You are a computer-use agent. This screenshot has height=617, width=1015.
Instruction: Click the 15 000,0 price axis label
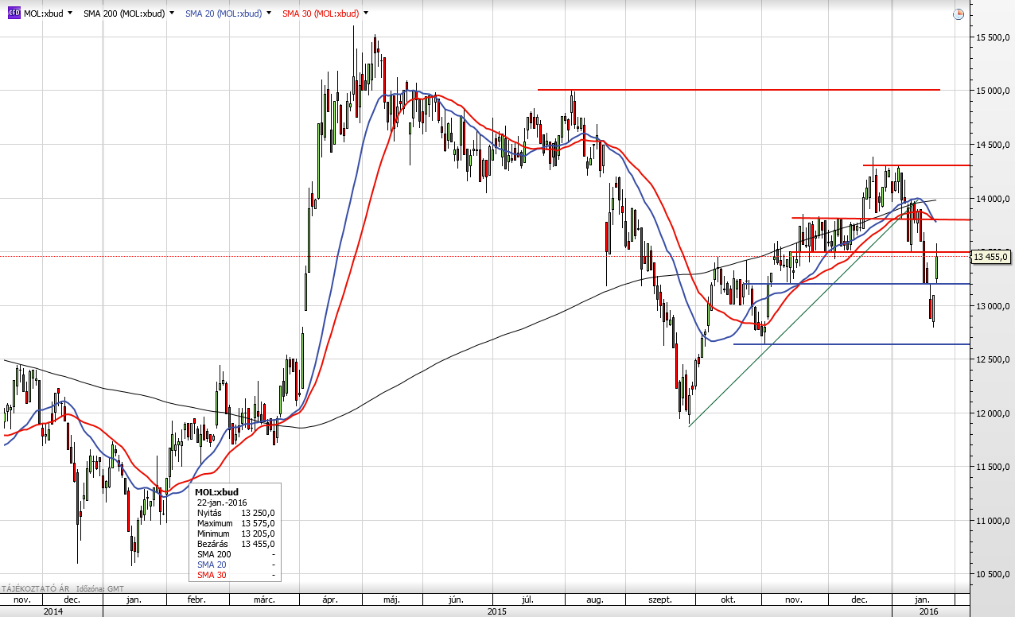992,91
